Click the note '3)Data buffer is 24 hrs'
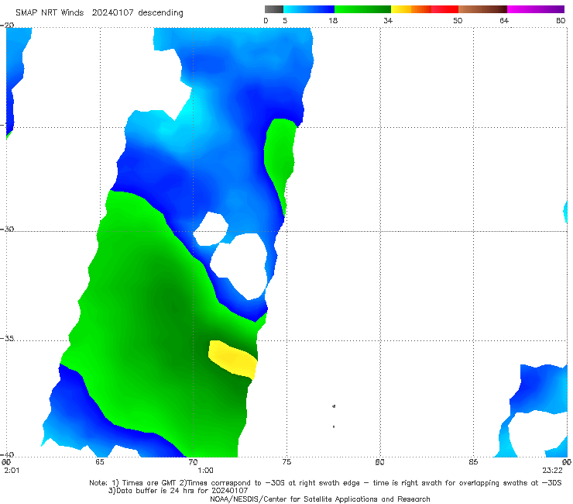 [x=178, y=491]
